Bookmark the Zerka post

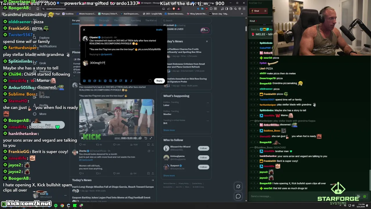coord(148,173)
